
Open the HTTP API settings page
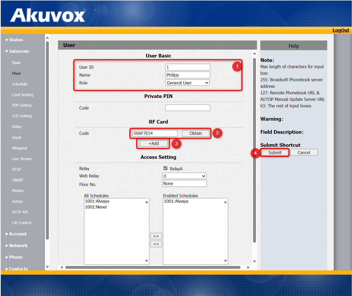point(20,212)
